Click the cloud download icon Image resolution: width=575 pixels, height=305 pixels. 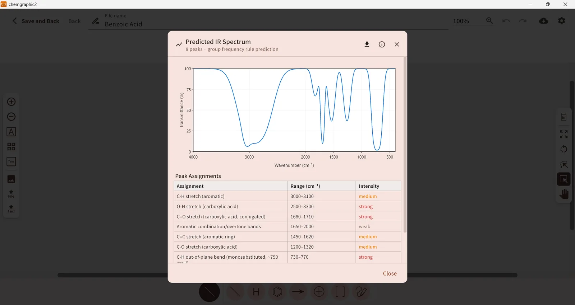coord(544,21)
